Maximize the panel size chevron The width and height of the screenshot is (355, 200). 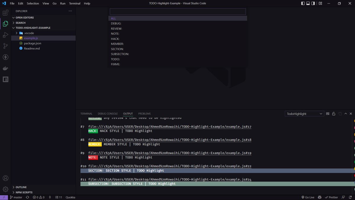click(x=346, y=114)
